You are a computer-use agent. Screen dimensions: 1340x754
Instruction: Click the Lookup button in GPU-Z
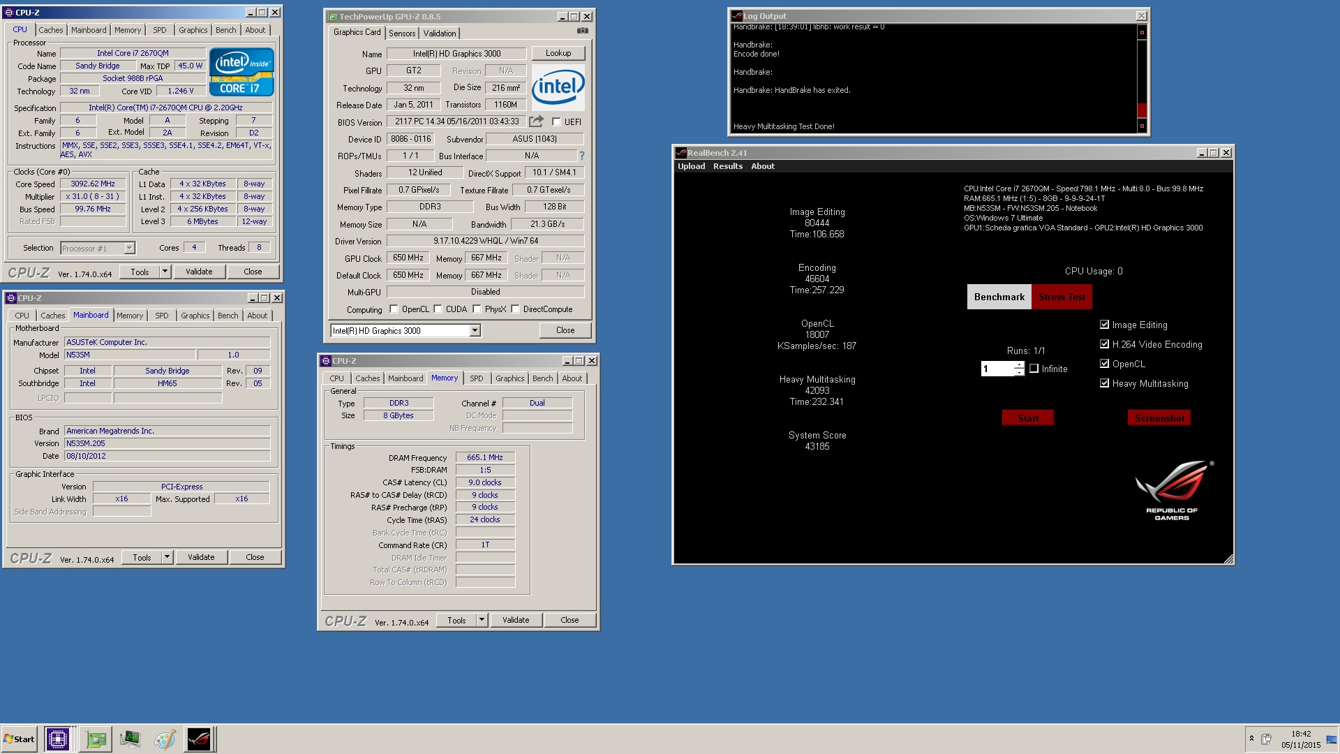(x=558, y=53)
